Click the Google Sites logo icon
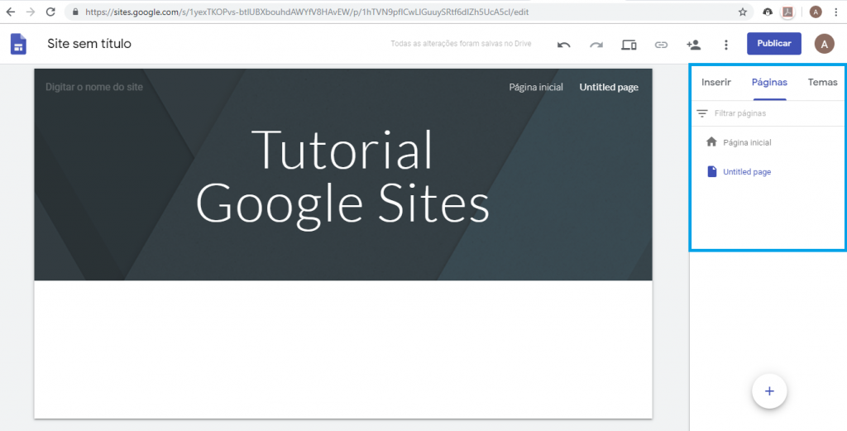 (19, 44)
